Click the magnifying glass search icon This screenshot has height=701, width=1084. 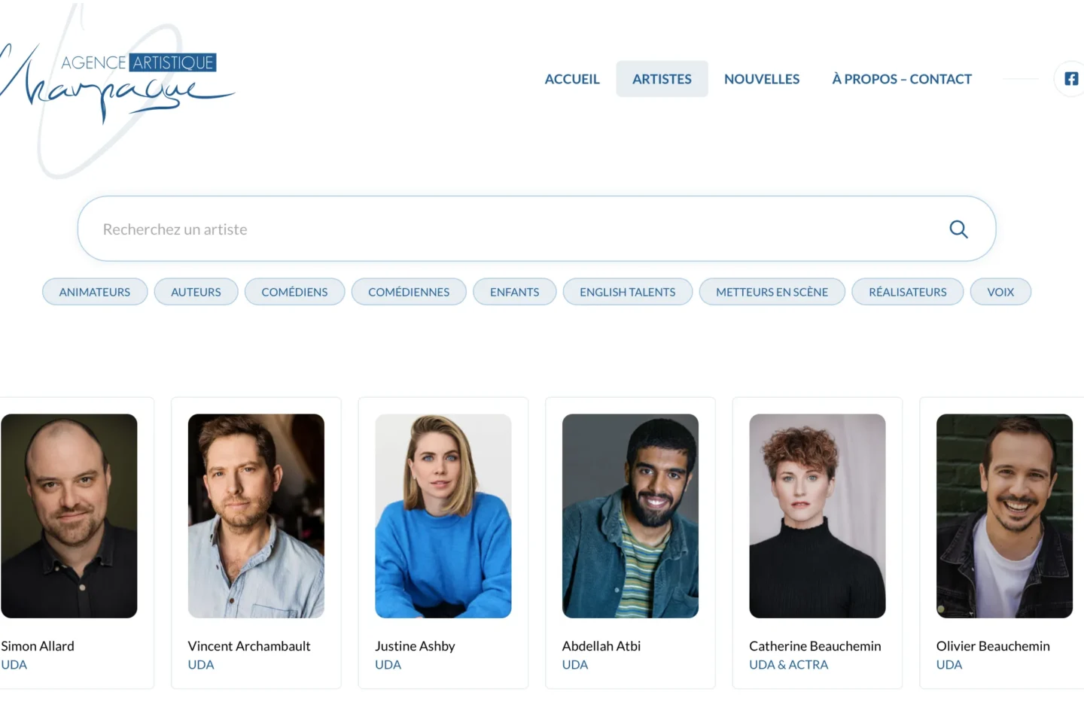tap(958, 229)
